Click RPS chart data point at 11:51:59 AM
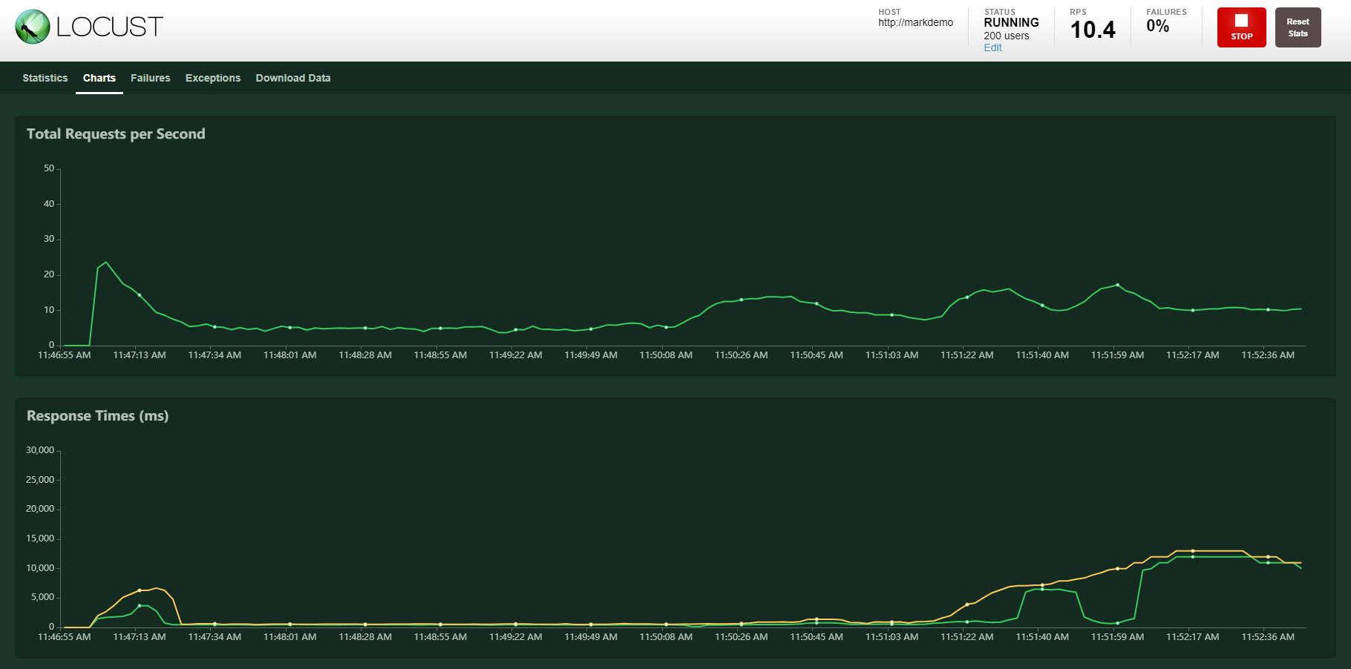Screen dimensions: 1351x669 (x=1117, y=285)
